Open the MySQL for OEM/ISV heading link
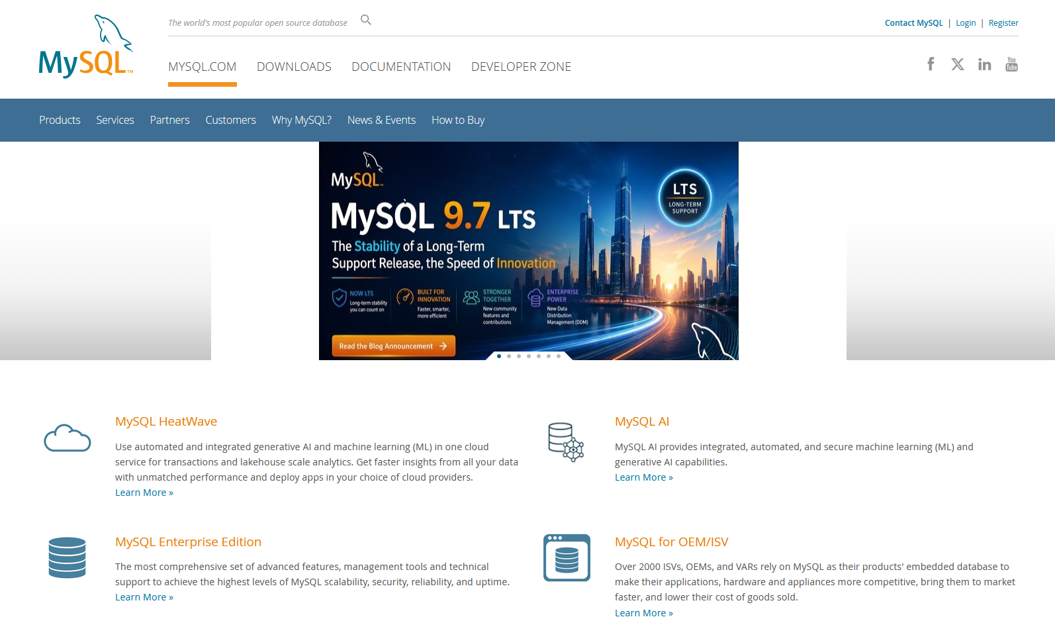This screenshot has height=619, width=1055. (x=672, y=542)
